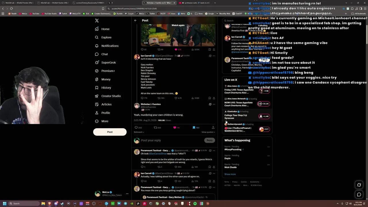Open Chat in the sidebar
The width and height of the screenshot is (368, 207).
pyautogui.click(x=101, y=54)
